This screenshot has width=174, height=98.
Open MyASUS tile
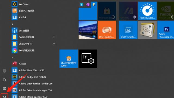128,11
